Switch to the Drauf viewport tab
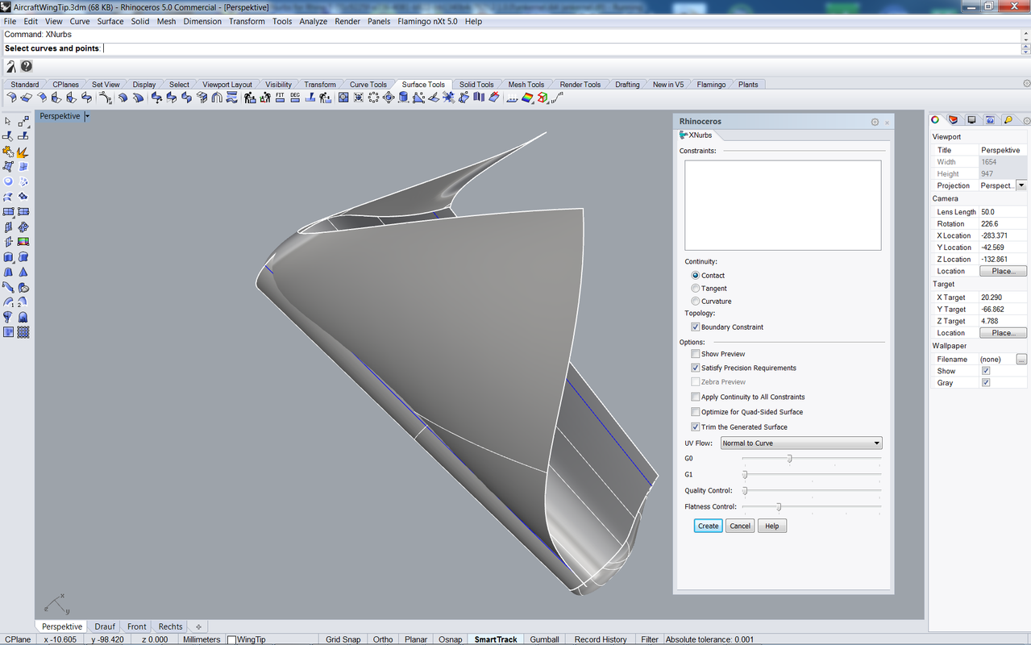This screenshot has height=645, width=1031. pyautogui.click(x=105, y=626)
